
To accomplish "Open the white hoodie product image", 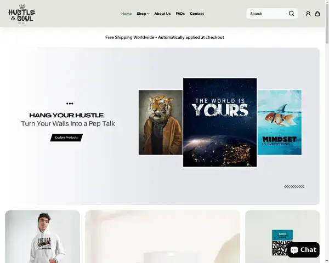I will [43, 237].
